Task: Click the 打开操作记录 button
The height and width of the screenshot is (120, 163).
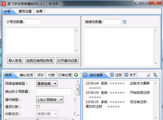Action: click(x=67, y=61)
